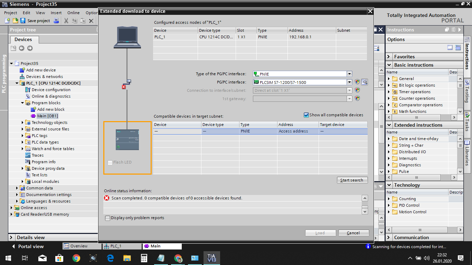Select Main [OB1] in the project tree

click(48, 116)
